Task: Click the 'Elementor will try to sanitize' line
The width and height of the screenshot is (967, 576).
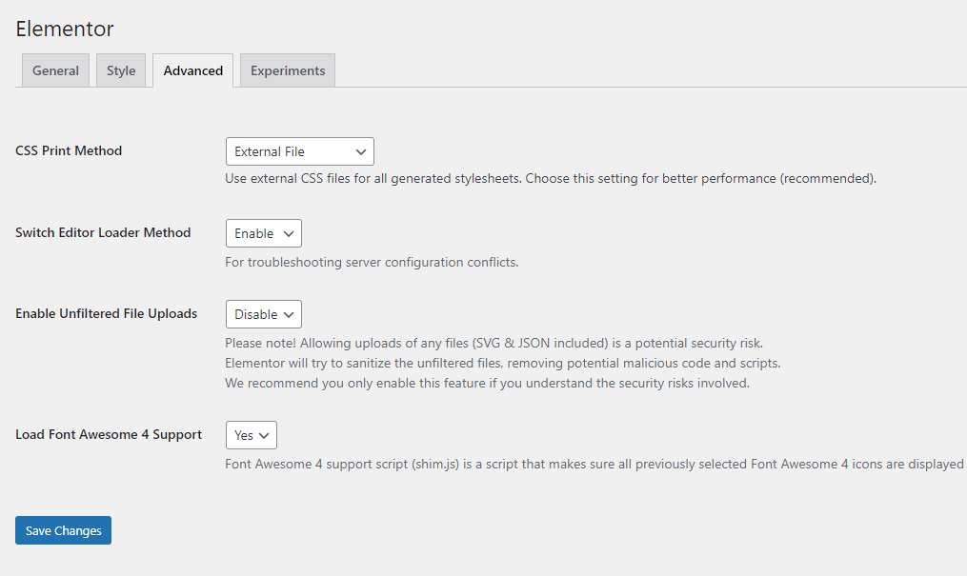Action: pyautogui.click(x=502, y=363)
